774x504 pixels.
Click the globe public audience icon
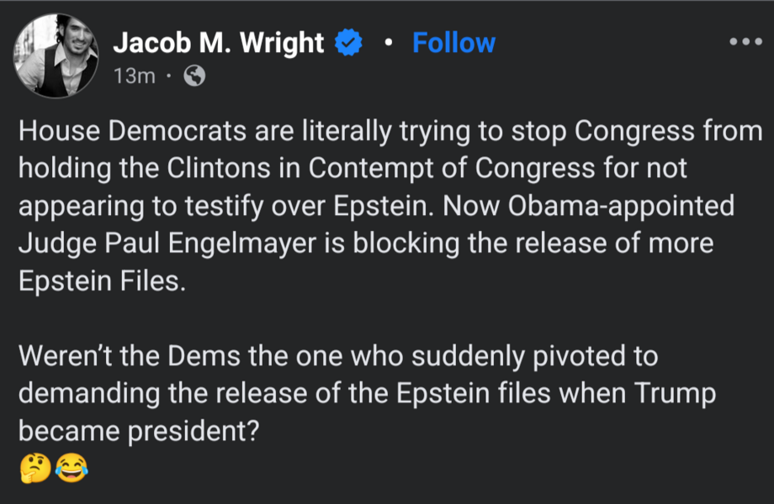(193, 76)
